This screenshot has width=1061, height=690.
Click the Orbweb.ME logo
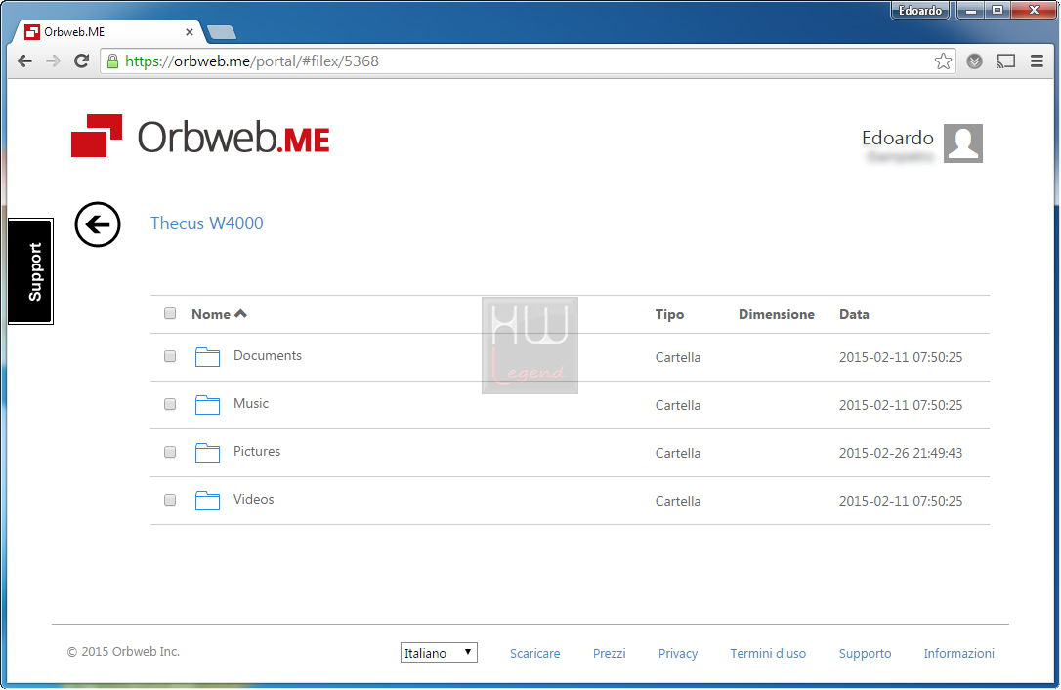tap(200, 136)
